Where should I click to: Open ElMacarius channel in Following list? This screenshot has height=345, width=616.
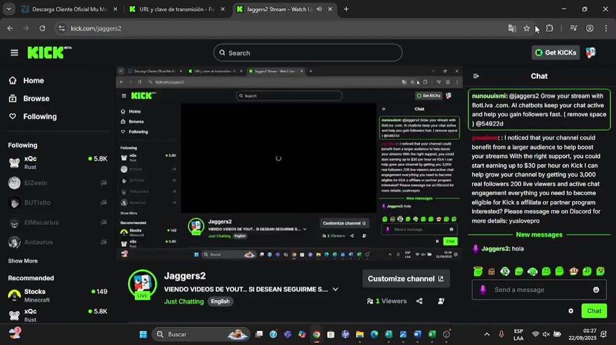tap(58, 222)
